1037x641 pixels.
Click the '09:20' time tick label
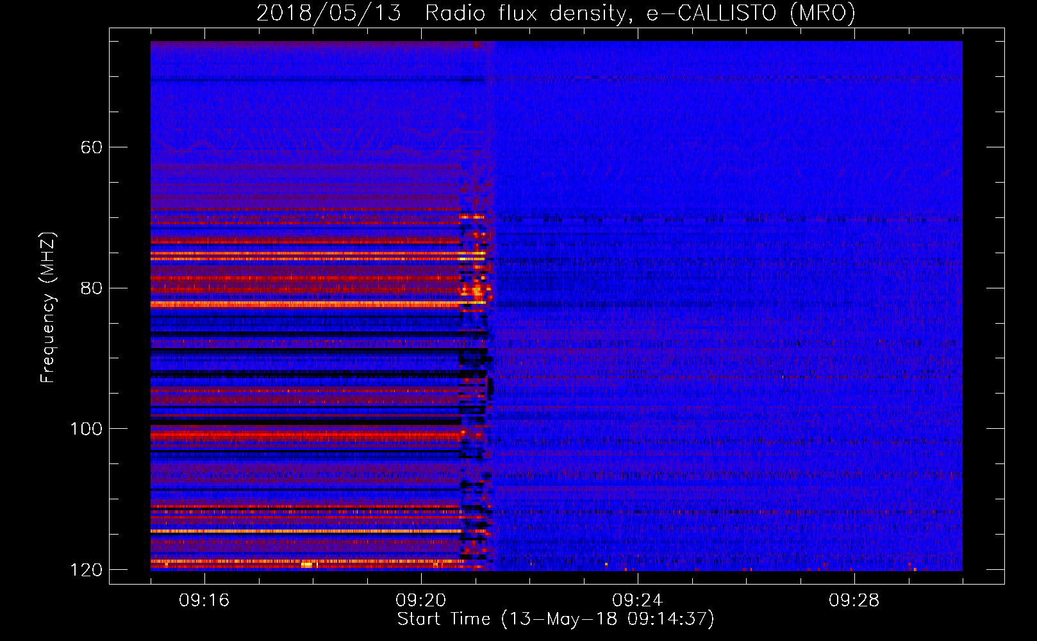(421, 601)
